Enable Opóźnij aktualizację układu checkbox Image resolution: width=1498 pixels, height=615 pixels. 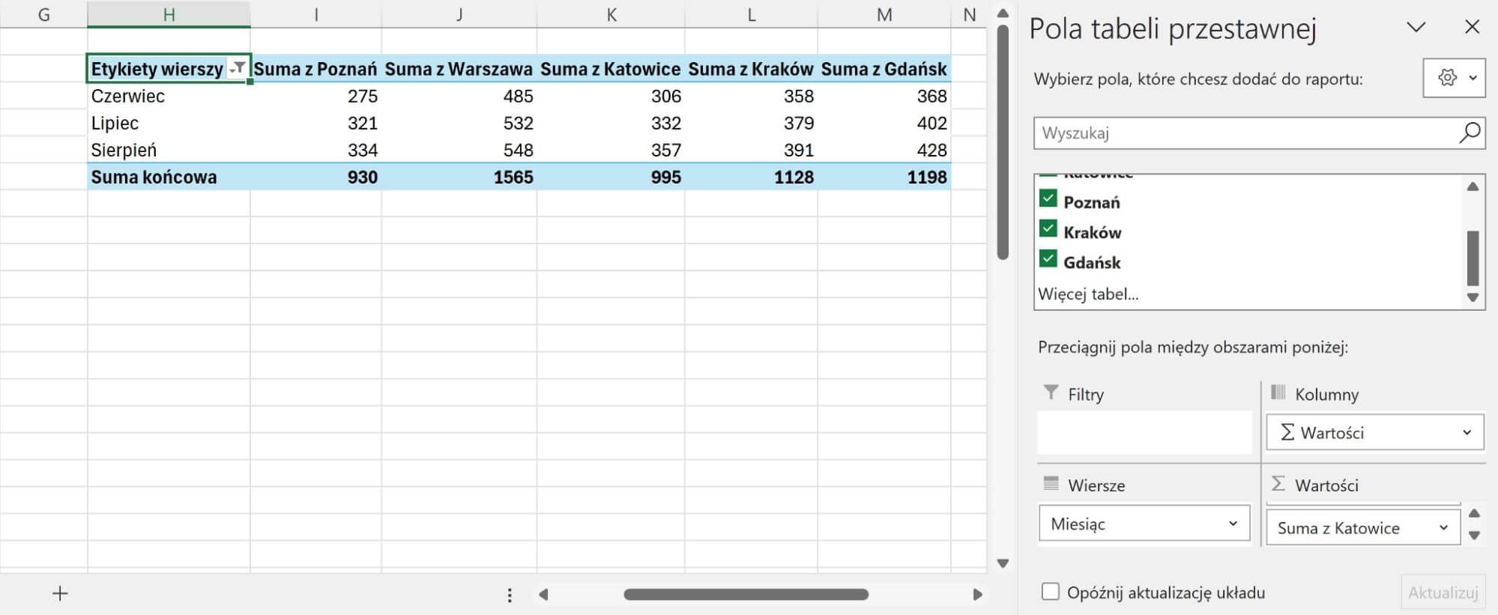click(1051, 592)
